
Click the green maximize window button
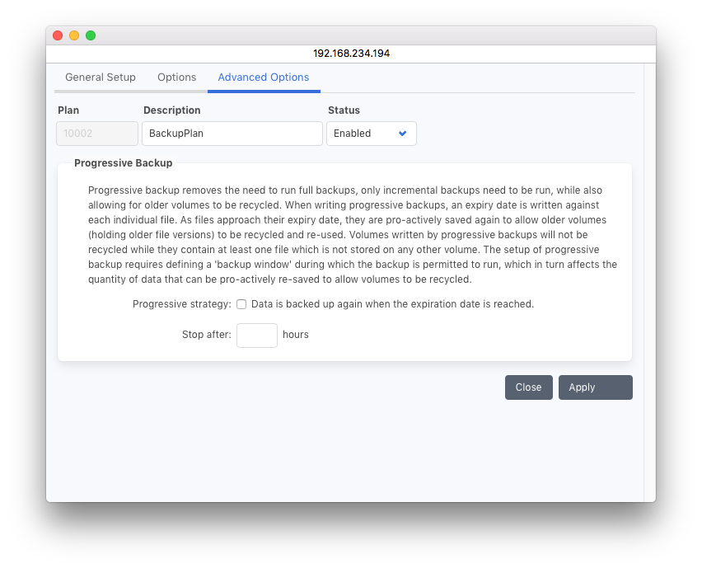[91, 35]
